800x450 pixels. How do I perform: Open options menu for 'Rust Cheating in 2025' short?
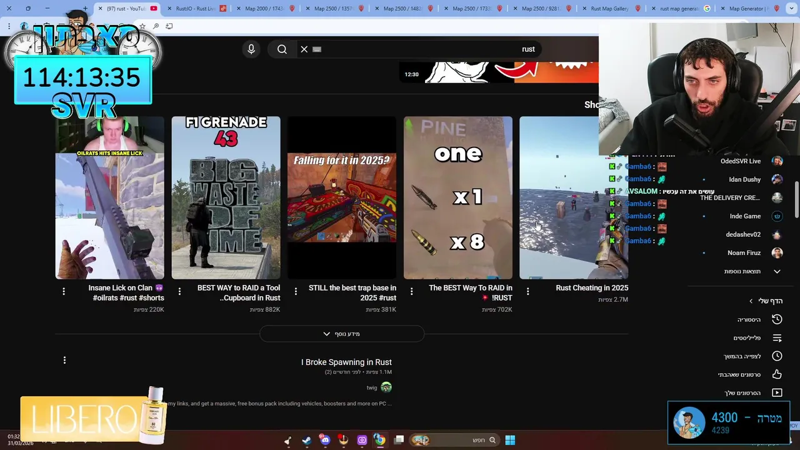click(x=527, y=291)
